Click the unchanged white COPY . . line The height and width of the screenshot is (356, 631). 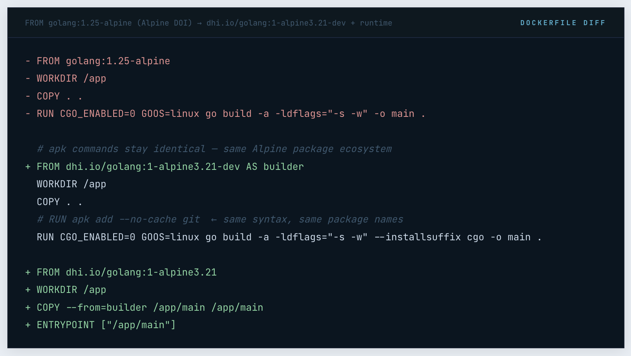coord(59,202)
